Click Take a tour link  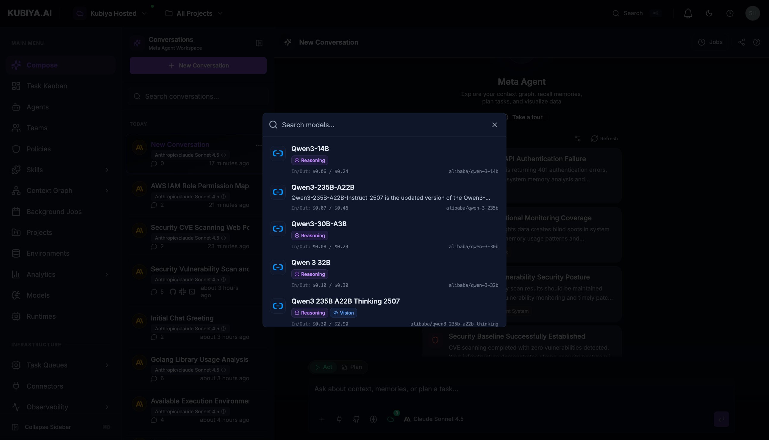pos(527,117)
